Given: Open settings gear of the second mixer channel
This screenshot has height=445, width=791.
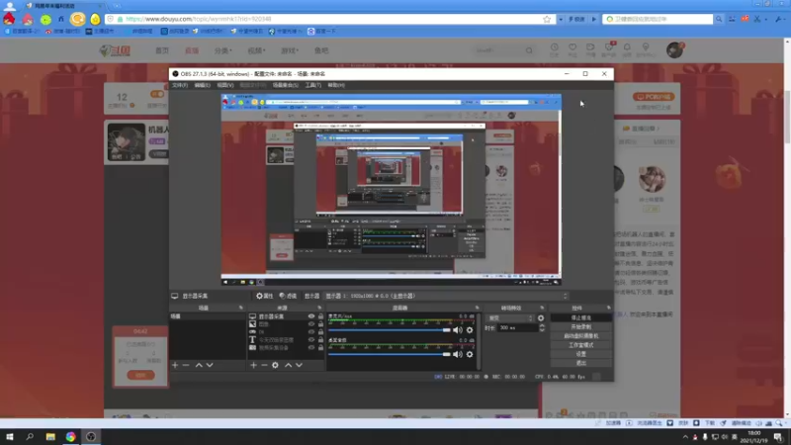Looking at the screenshot, I should coord(470,354).
